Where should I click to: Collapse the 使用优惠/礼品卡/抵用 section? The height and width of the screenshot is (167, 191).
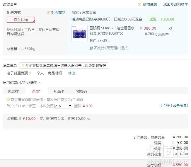point(40,83)
